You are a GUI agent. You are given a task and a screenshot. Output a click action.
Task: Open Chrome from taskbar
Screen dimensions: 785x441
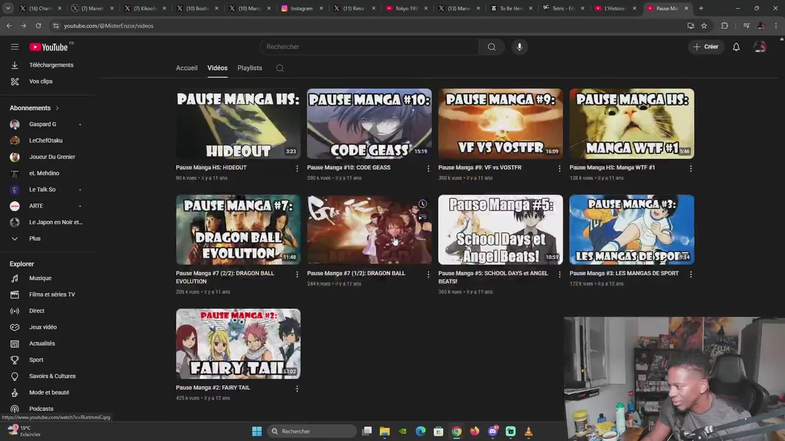[x=456, y=431]
